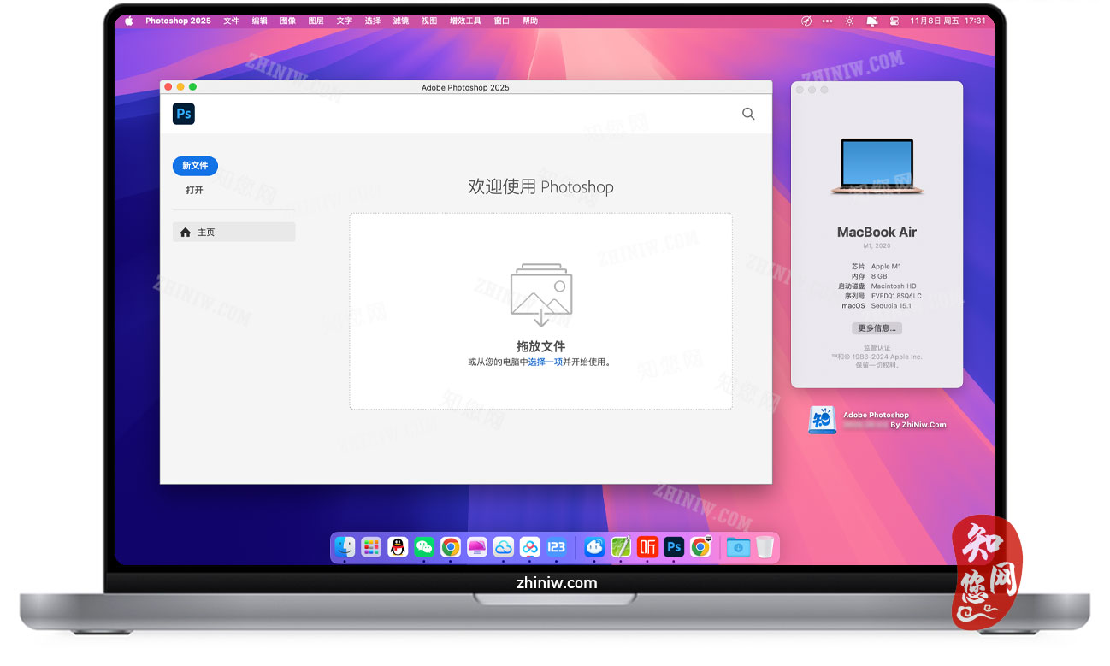Click the date and time in menu bar
Viewport: 1110px width, 666px height.
point(948,21)
